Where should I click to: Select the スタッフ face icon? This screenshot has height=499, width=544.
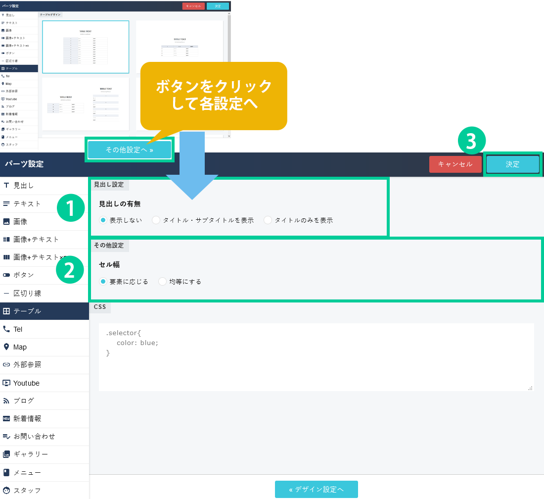(6, 490)
